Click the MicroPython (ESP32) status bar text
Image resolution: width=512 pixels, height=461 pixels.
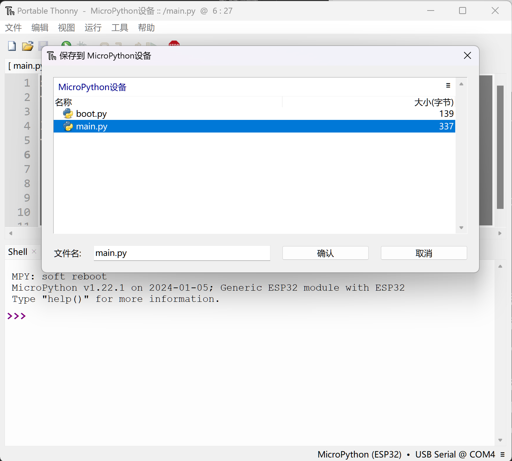[x=360, y=454]
